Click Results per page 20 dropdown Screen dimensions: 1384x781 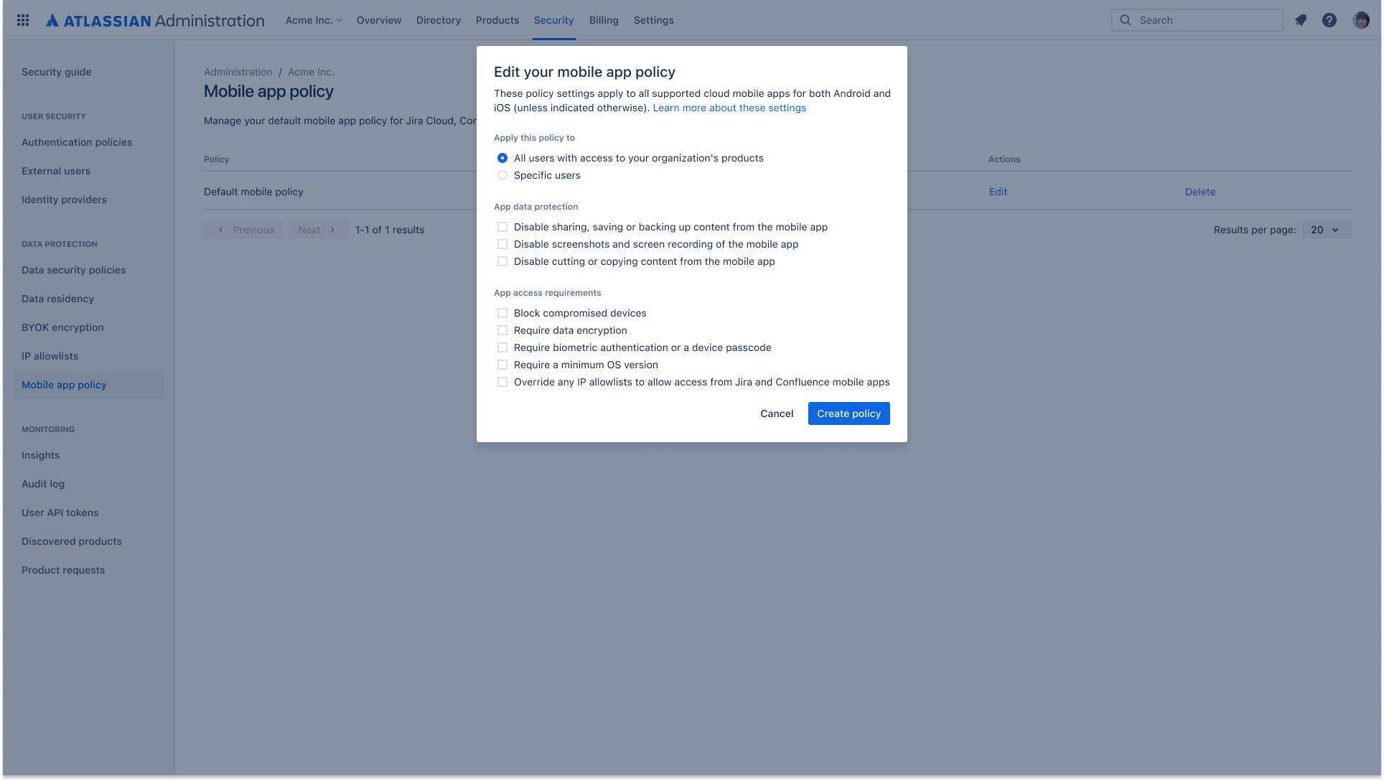click(x=1326, y=229)
